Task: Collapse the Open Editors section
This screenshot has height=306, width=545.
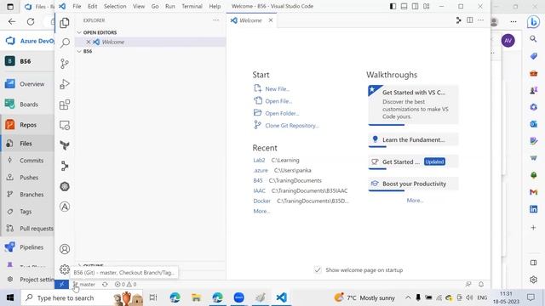Action: pos(151,32)
